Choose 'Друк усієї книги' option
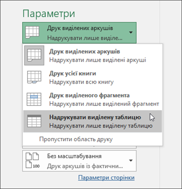The image size is (182, 189). click(x=92, y=77)
